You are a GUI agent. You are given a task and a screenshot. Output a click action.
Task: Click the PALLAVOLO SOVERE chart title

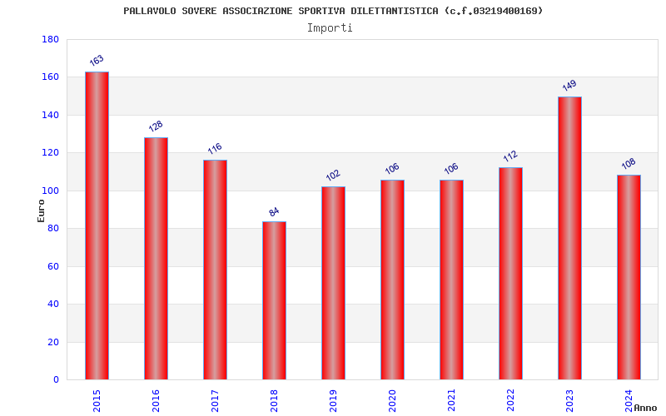tap(333, 11)
